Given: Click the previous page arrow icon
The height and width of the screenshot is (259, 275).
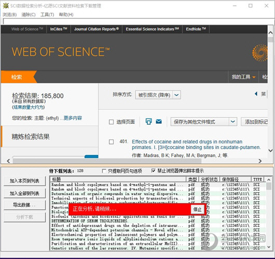Looking at the screenshot, I should coord(256,94).
